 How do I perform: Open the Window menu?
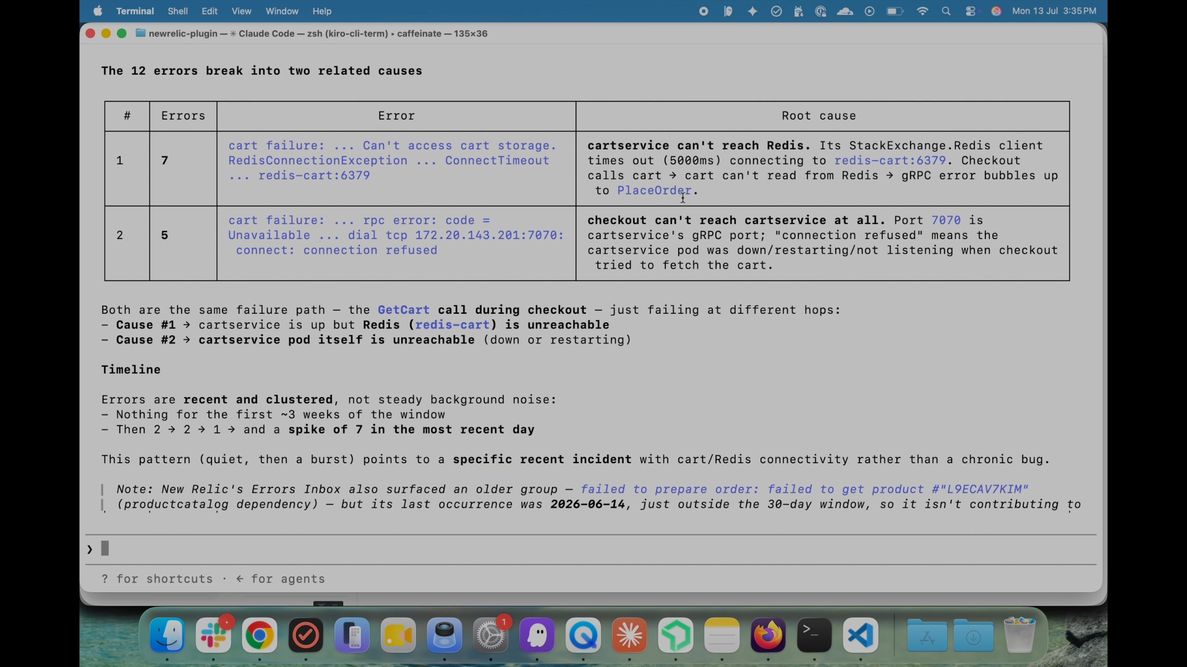(x=283, y=11)
